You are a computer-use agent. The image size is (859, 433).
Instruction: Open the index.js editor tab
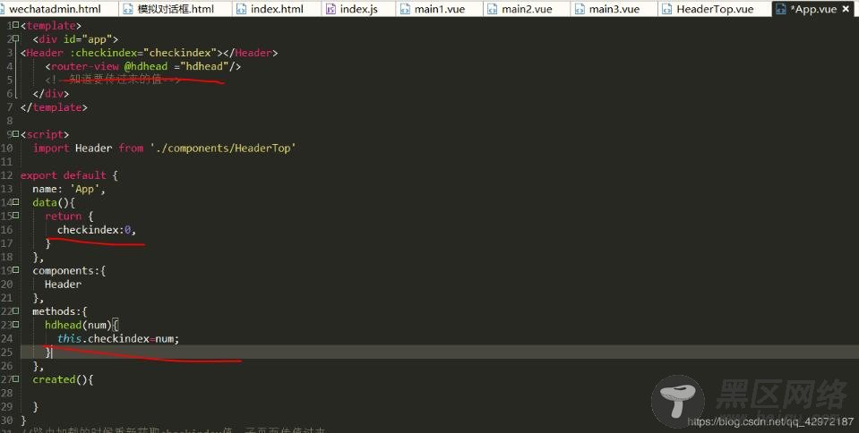[358, 9]
